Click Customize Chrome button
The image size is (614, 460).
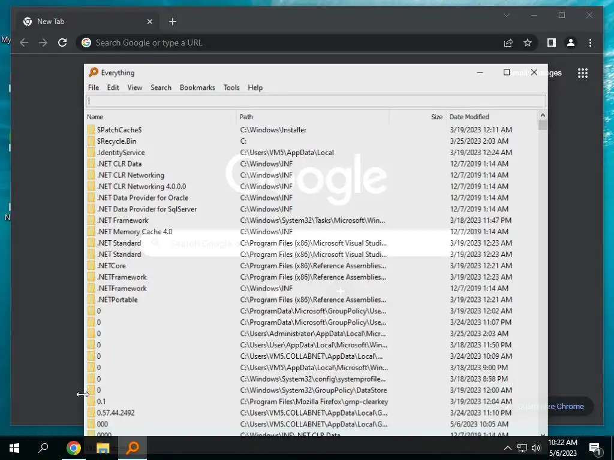click(x=548, y=407)
